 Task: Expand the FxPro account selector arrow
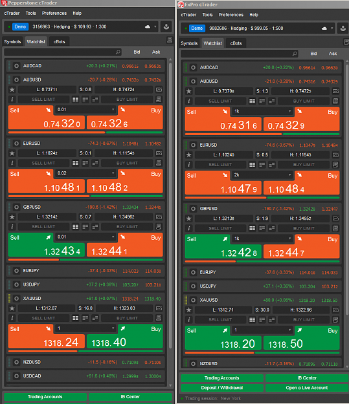[x=332, y=28]
